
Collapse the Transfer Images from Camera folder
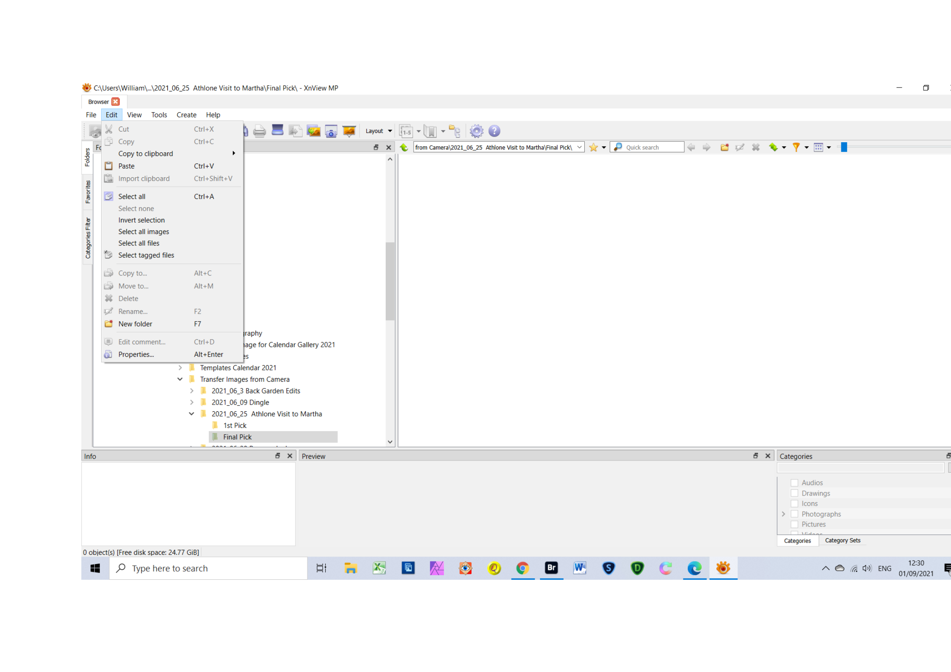tap(180, 379)
